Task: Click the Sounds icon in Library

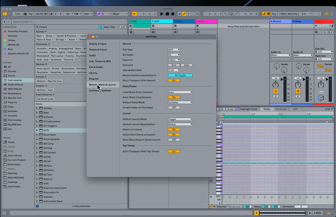Action: click(5, 71)
